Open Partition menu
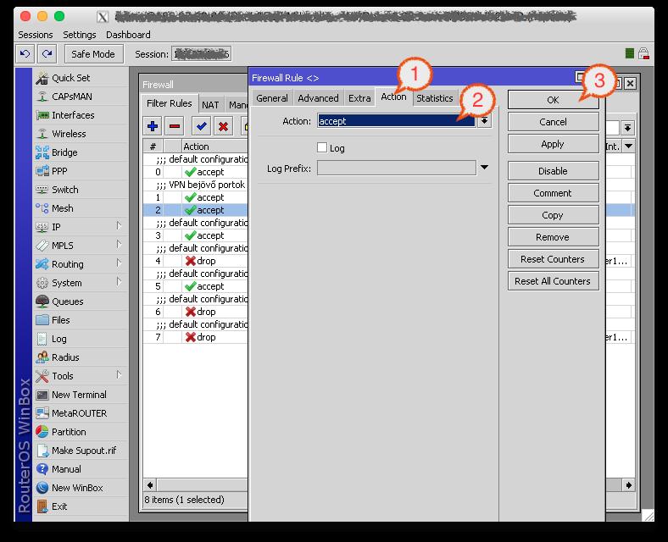The width and height of the screenshot is (668, 542). (81, 432)
